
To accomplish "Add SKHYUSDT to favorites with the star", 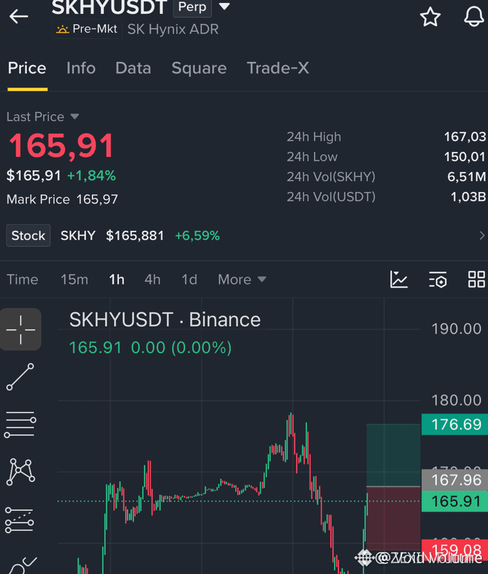I will point(430,17).
